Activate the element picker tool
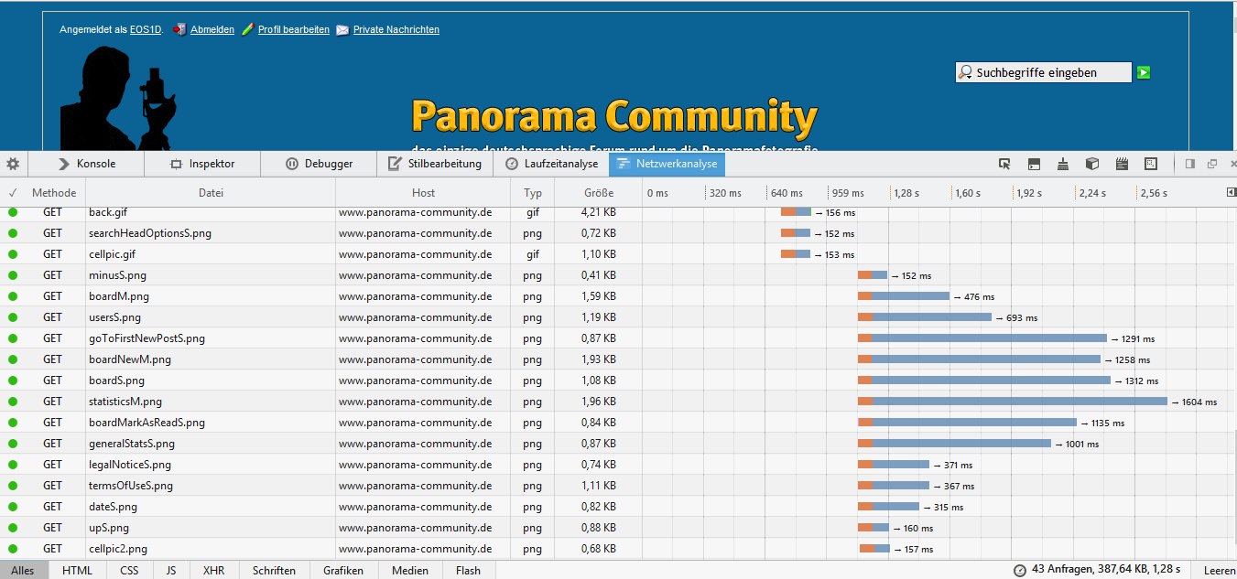Viewport: 1237px width, 579px height. pos(1004,164)
